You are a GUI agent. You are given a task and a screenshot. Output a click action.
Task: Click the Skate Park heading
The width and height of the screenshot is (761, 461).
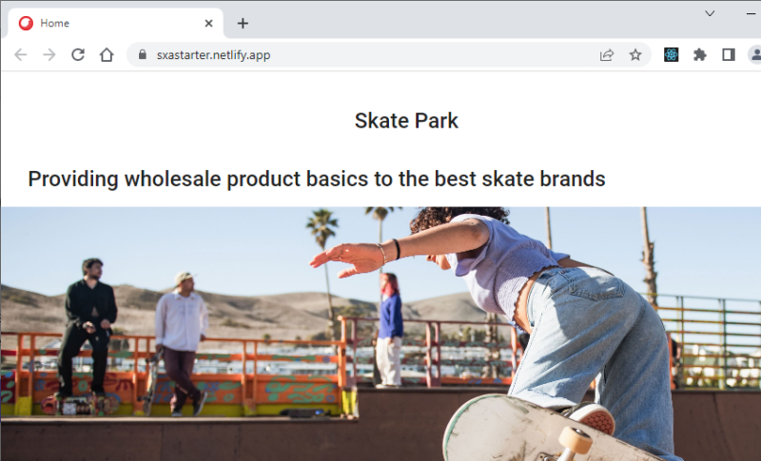pyautogui.click(x=406, y=121)
